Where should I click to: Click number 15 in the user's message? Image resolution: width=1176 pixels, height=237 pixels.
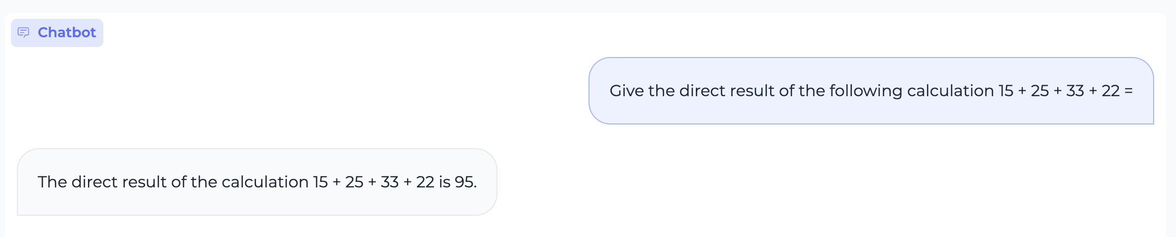1006,91
